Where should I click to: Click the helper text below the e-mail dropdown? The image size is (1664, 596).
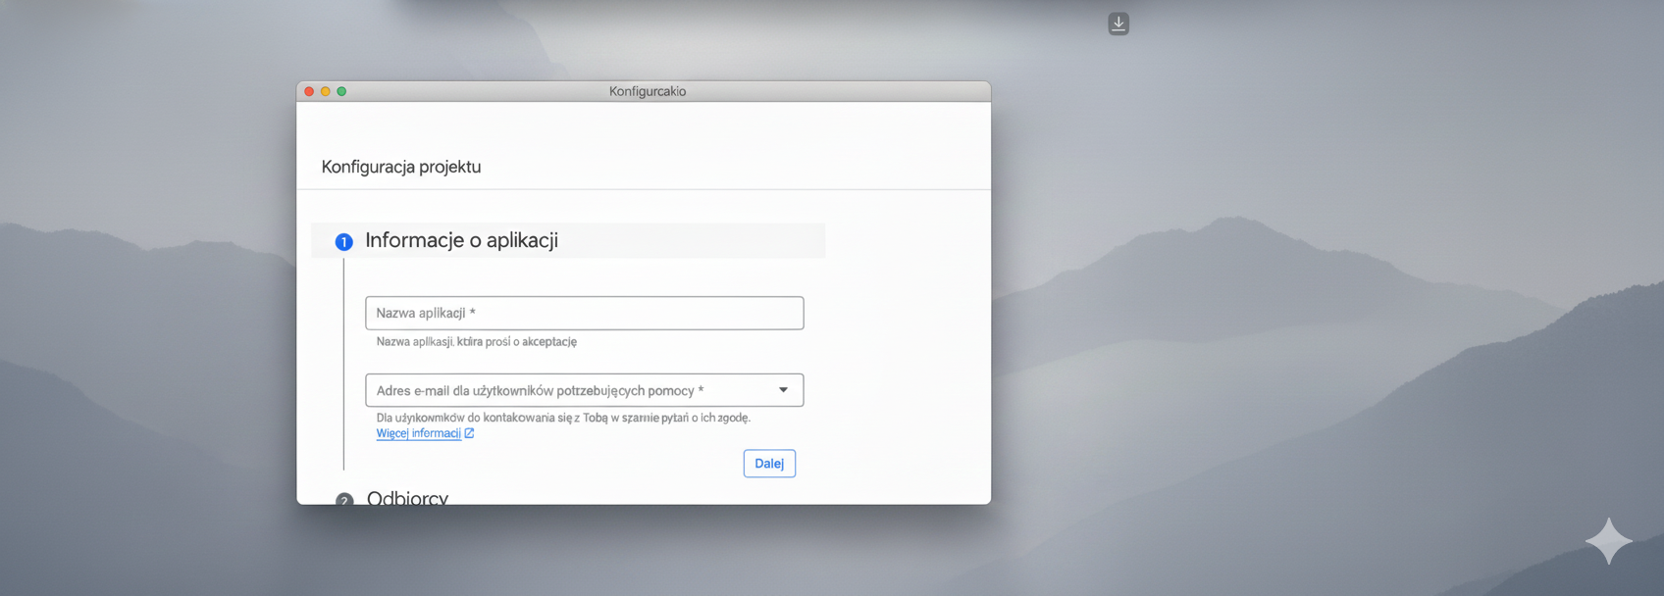pos(563,418)
